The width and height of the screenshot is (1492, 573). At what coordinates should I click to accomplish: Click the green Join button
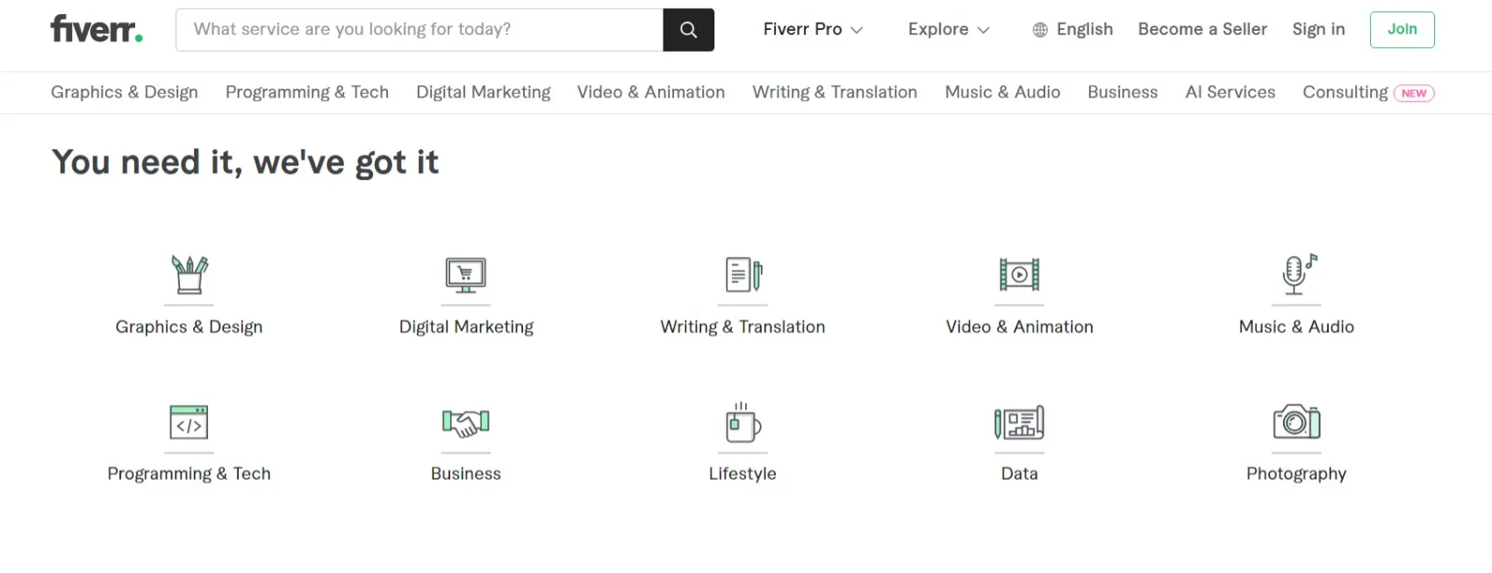click(1402, 30)
